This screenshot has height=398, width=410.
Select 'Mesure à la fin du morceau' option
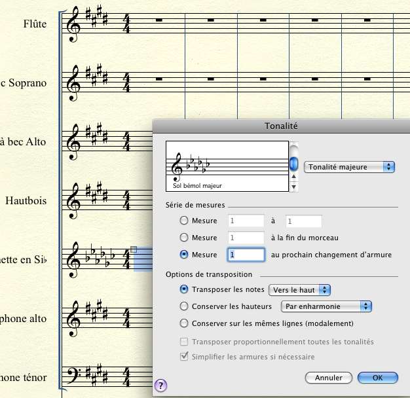185,238
